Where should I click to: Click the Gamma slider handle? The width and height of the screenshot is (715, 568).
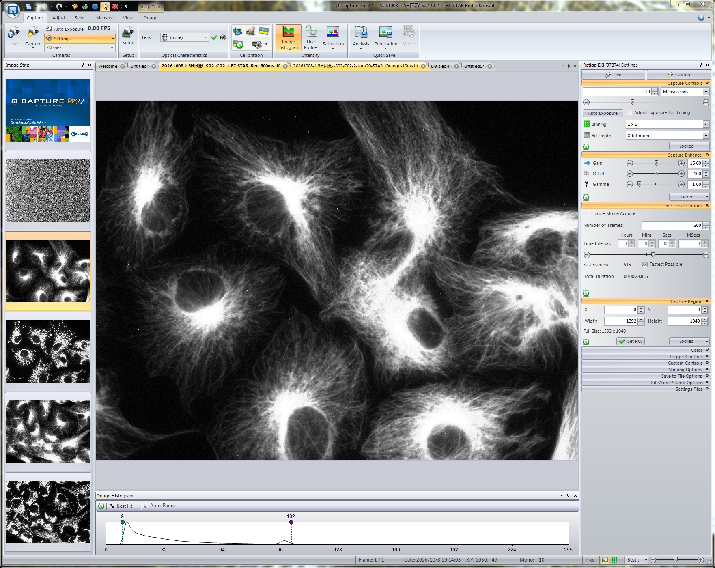[639, 184]
